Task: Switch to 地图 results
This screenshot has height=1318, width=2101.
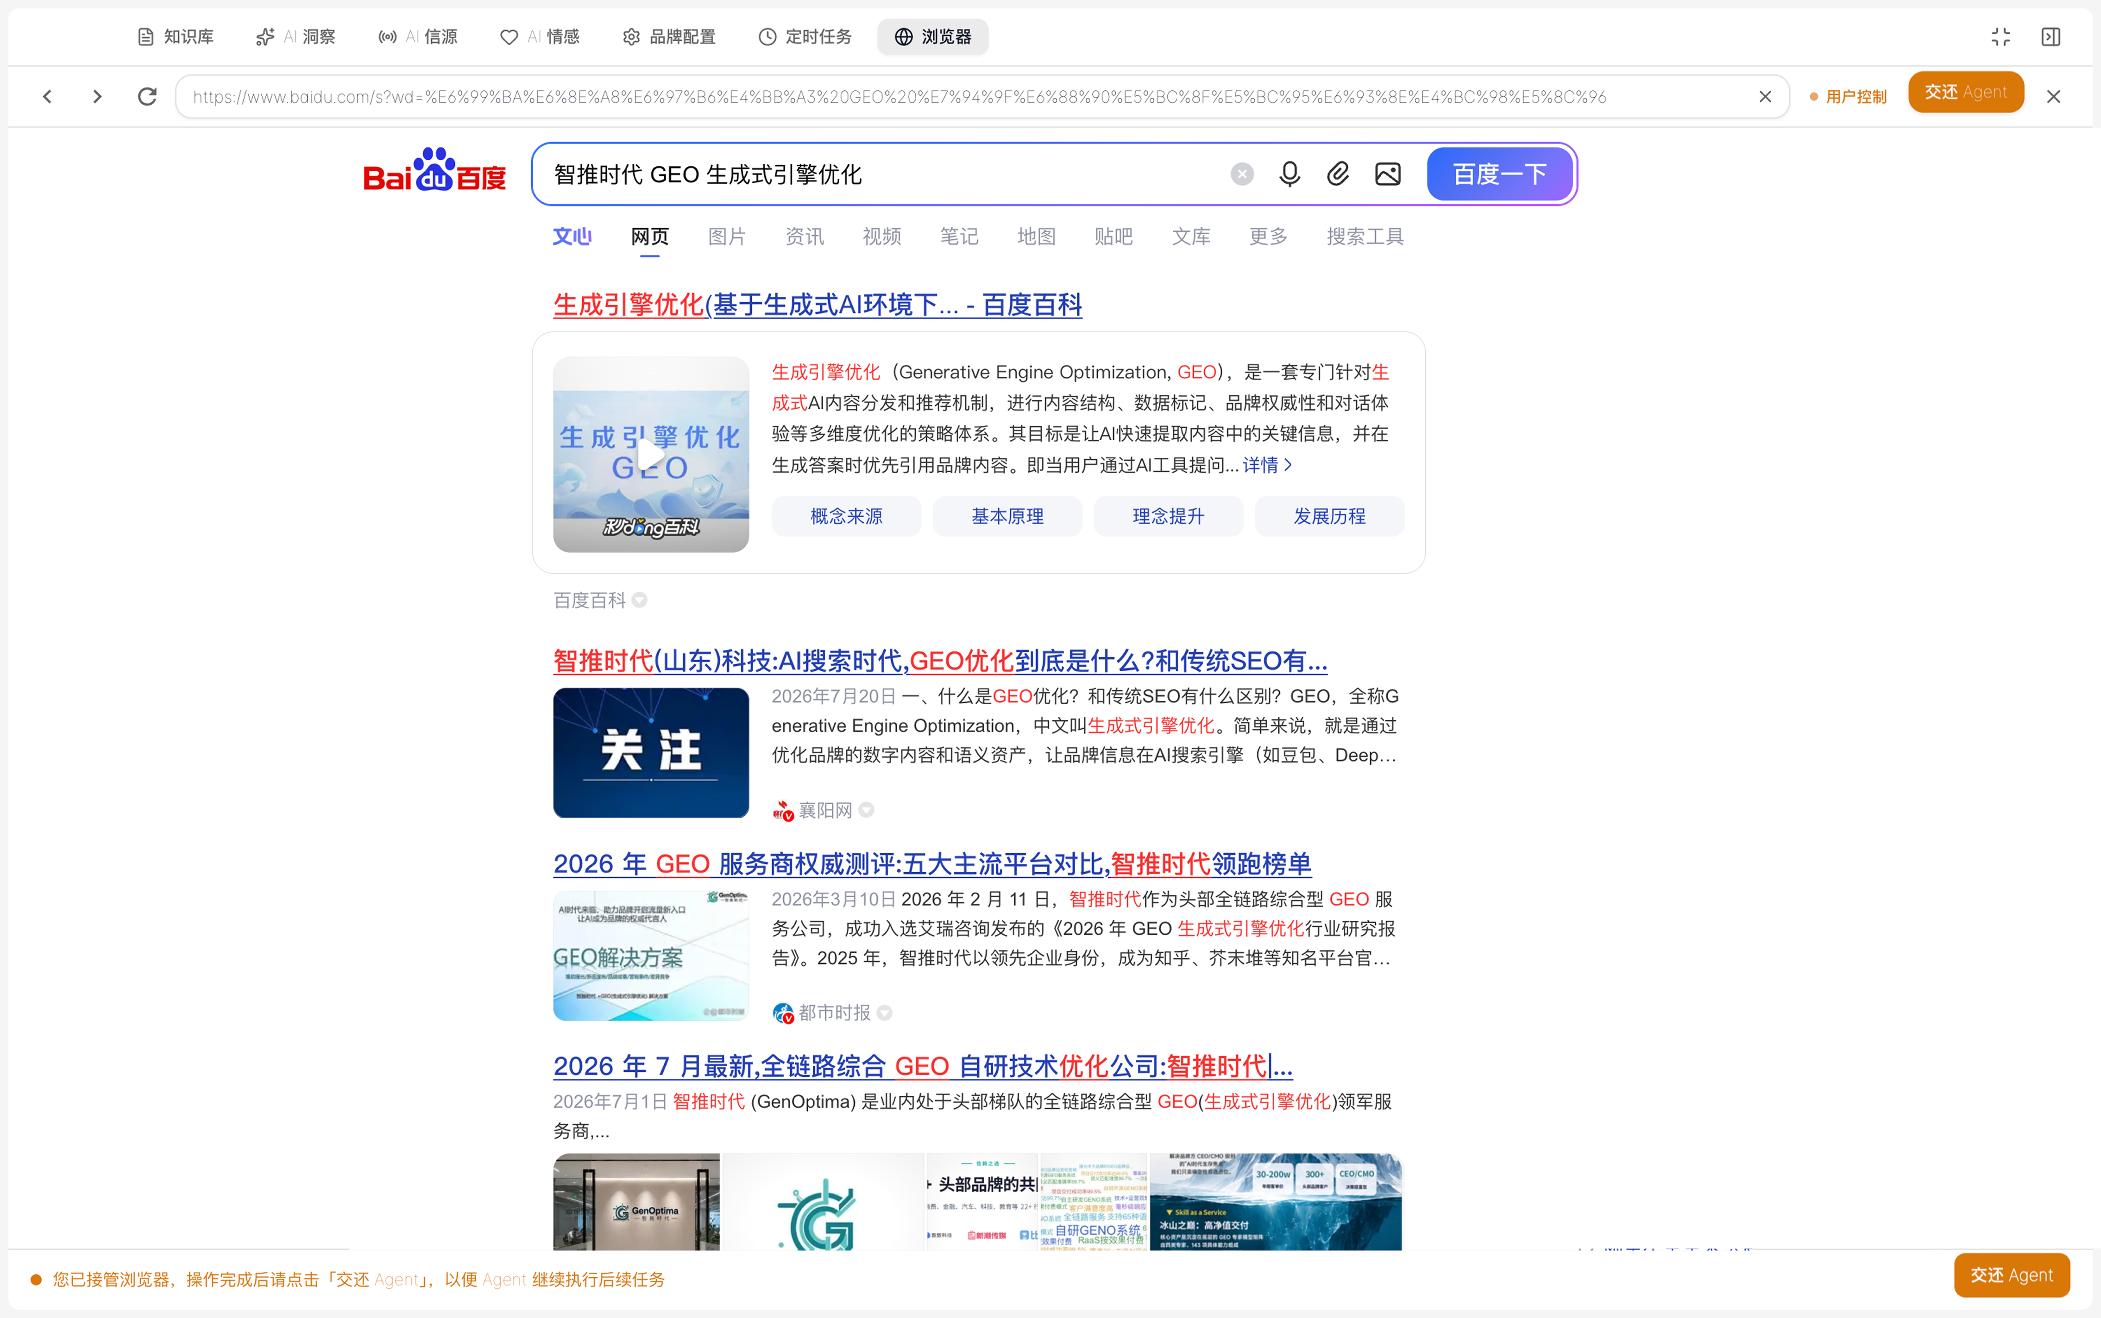Action: click(1036, 236)
